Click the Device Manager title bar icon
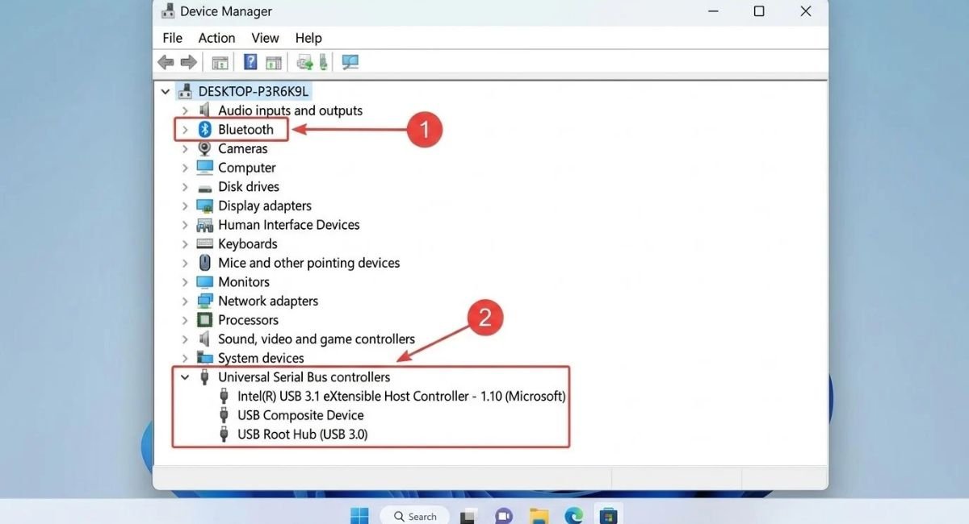The width and height of the screenshot is (969, 524). coord(167,11)
